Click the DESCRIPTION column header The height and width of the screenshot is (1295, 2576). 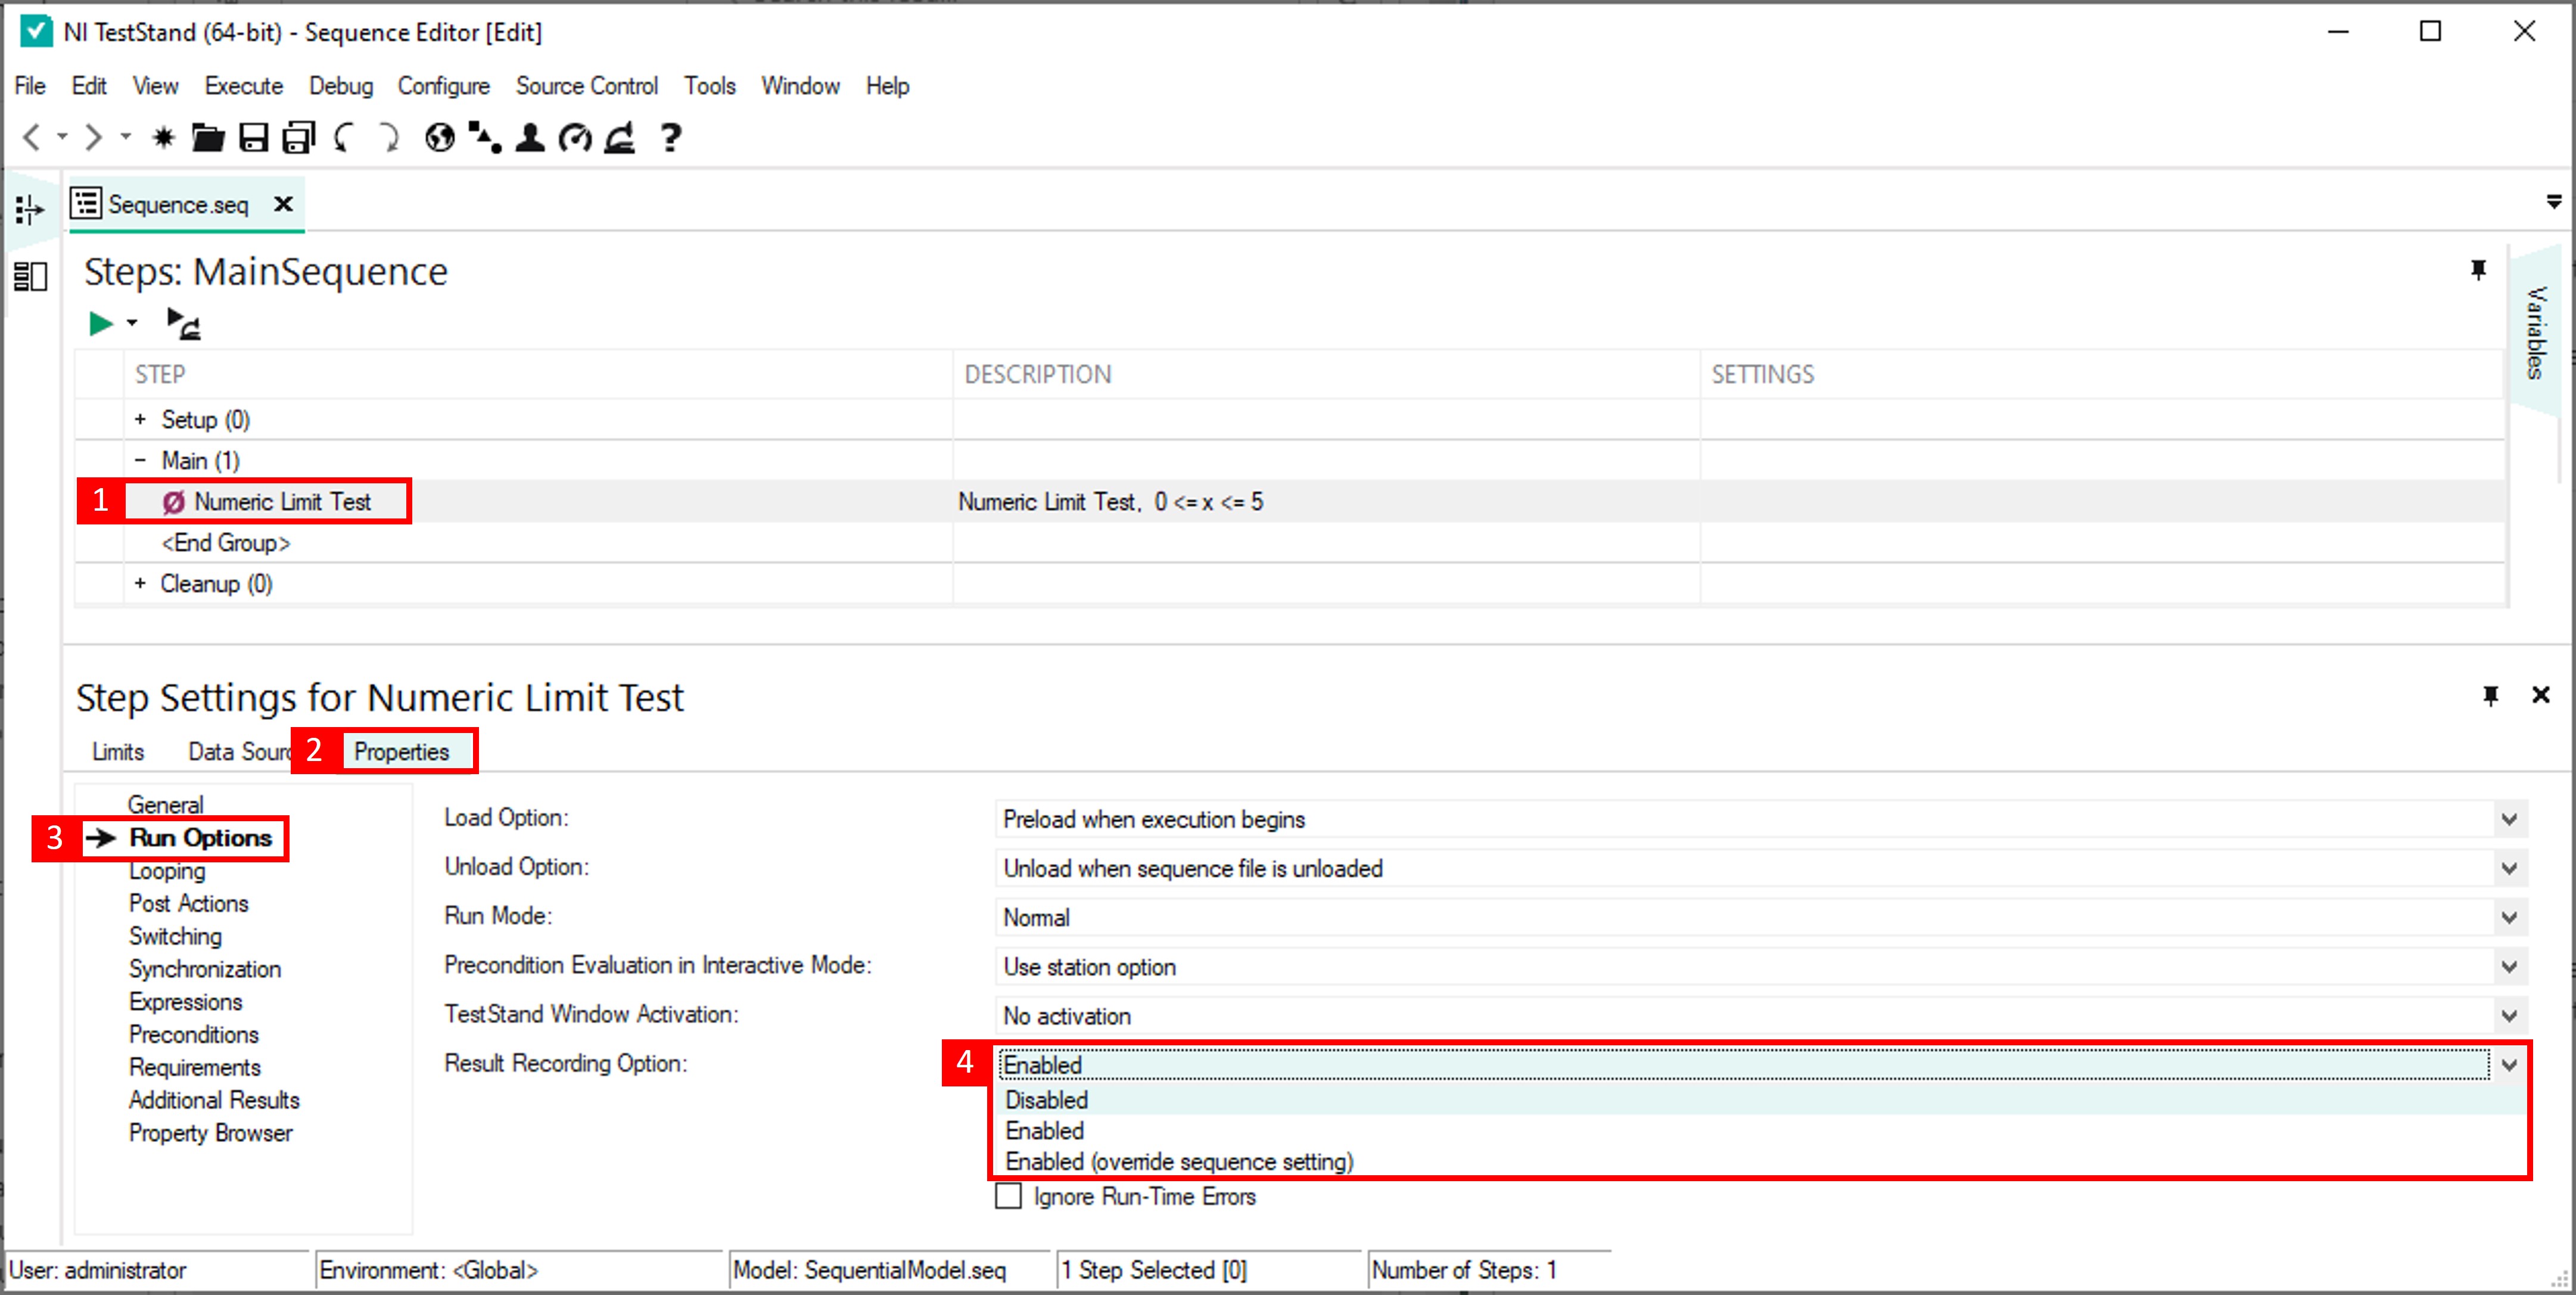coord(1326,374)
